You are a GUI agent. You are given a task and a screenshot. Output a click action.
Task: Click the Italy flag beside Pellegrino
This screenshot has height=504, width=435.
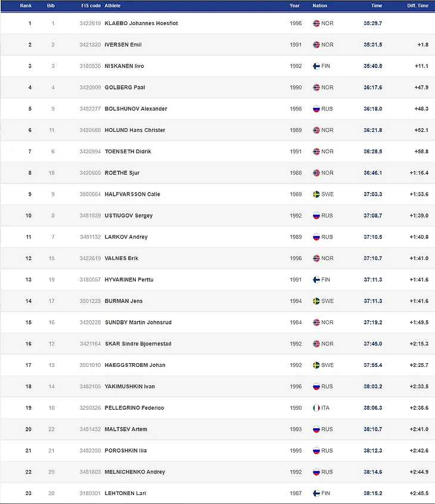316,408
